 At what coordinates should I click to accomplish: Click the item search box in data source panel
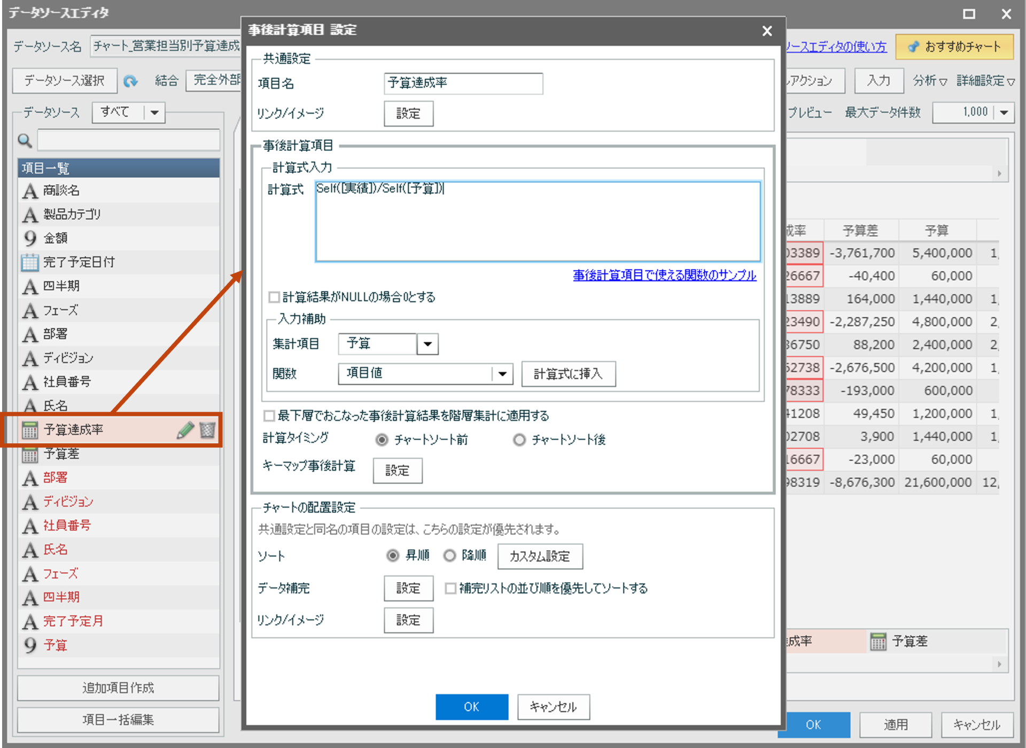click(128, 141)
